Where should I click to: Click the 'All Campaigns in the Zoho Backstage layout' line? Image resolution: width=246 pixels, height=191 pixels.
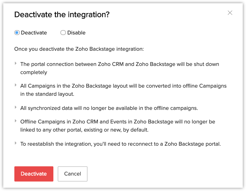[x=123, y=86]
